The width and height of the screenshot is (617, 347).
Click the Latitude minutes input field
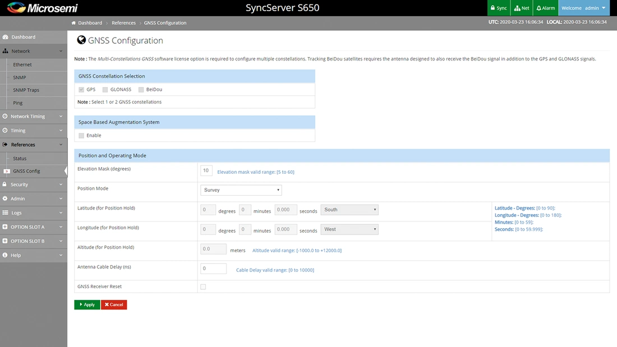pyautogui.click(x=245, y=210)
